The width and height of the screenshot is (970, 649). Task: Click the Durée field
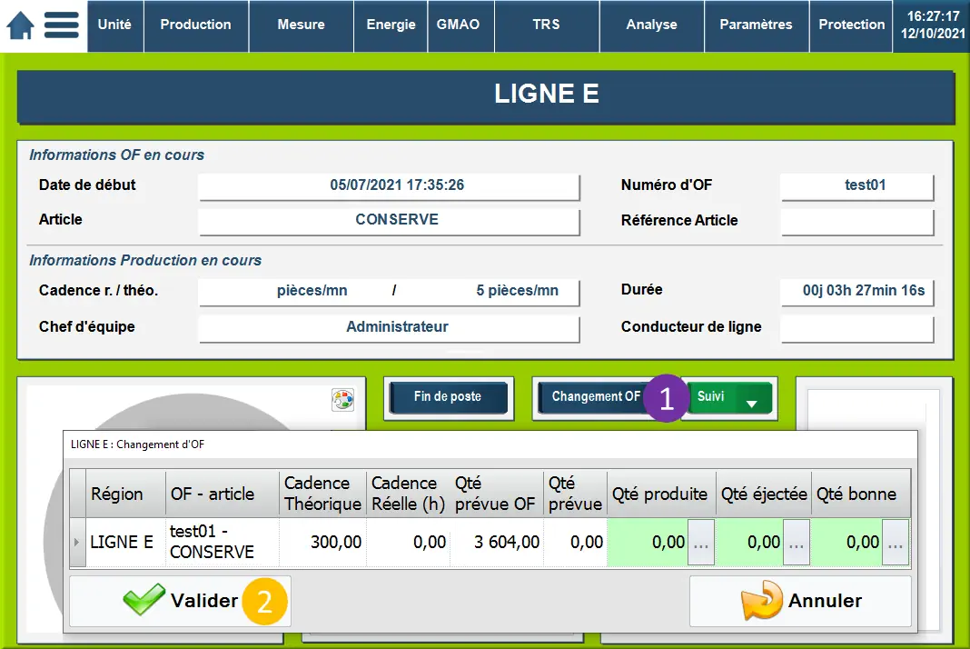(857, 292)
